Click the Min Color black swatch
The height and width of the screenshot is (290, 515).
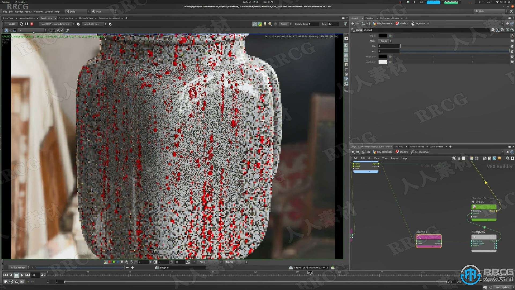[x=382, y=57]
